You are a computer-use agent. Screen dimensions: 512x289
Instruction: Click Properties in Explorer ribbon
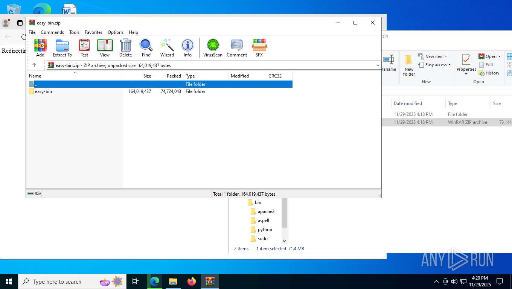(466, 64)
